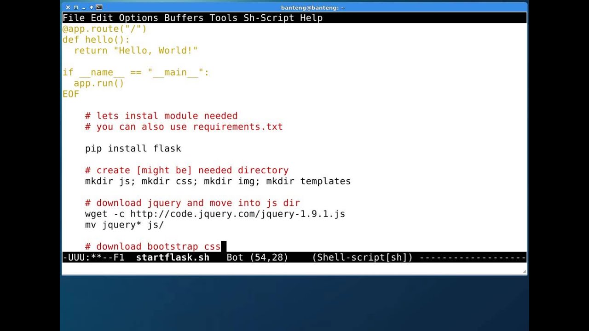Viewport: 589px width, 331px height.
Task: Click the wget jquery URL line
Action: coord(215,214)
